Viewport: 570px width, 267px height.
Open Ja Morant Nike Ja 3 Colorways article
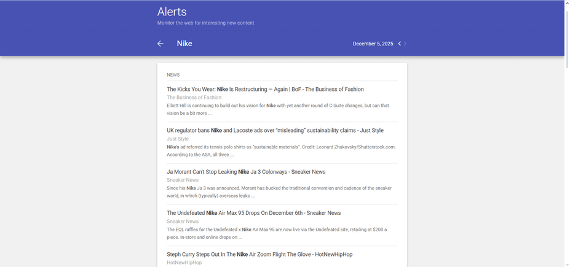(x=246, y=172)
